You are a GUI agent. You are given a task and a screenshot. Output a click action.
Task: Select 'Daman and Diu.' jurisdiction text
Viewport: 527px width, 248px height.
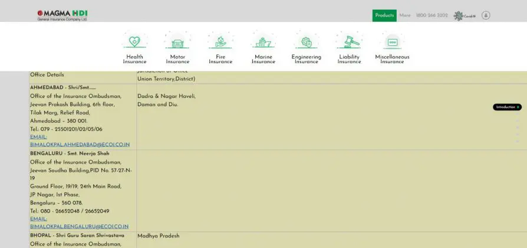(157, 105)
